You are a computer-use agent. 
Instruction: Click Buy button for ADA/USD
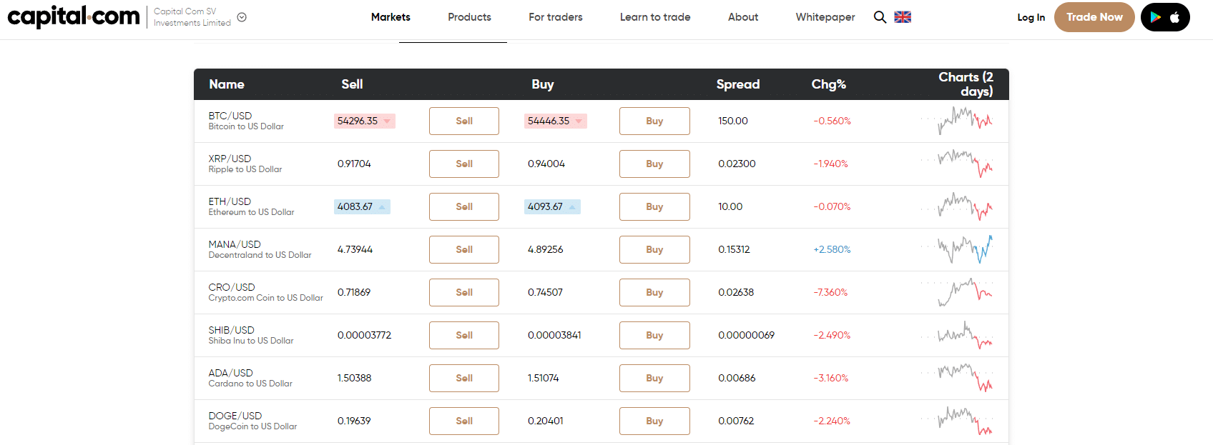click(654, 378)
